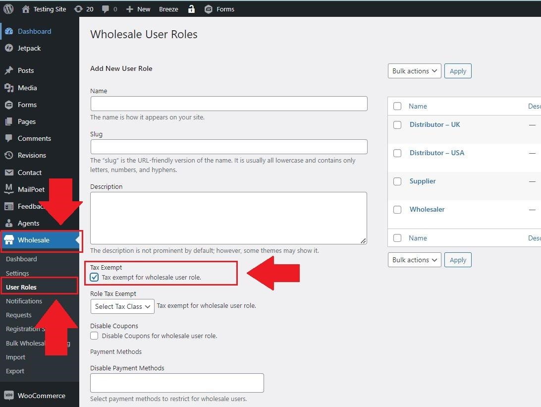Image resolution: width=541 pixels, height=407 pixels.
Task: Open the Select Tax Class dropdown
Action: [122, 306]
